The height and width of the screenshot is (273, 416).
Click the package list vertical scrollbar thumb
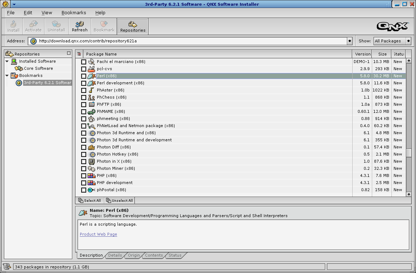click(409, 152)
